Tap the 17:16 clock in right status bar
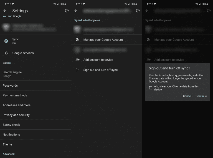 point(150,4)
